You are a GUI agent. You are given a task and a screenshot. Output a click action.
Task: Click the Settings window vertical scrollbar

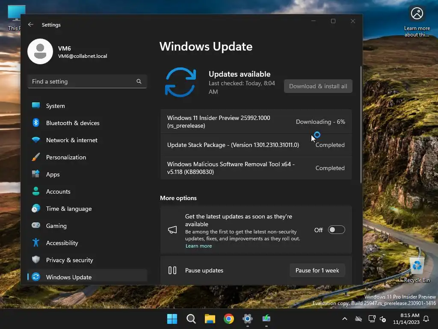click(x=361, y=125)
